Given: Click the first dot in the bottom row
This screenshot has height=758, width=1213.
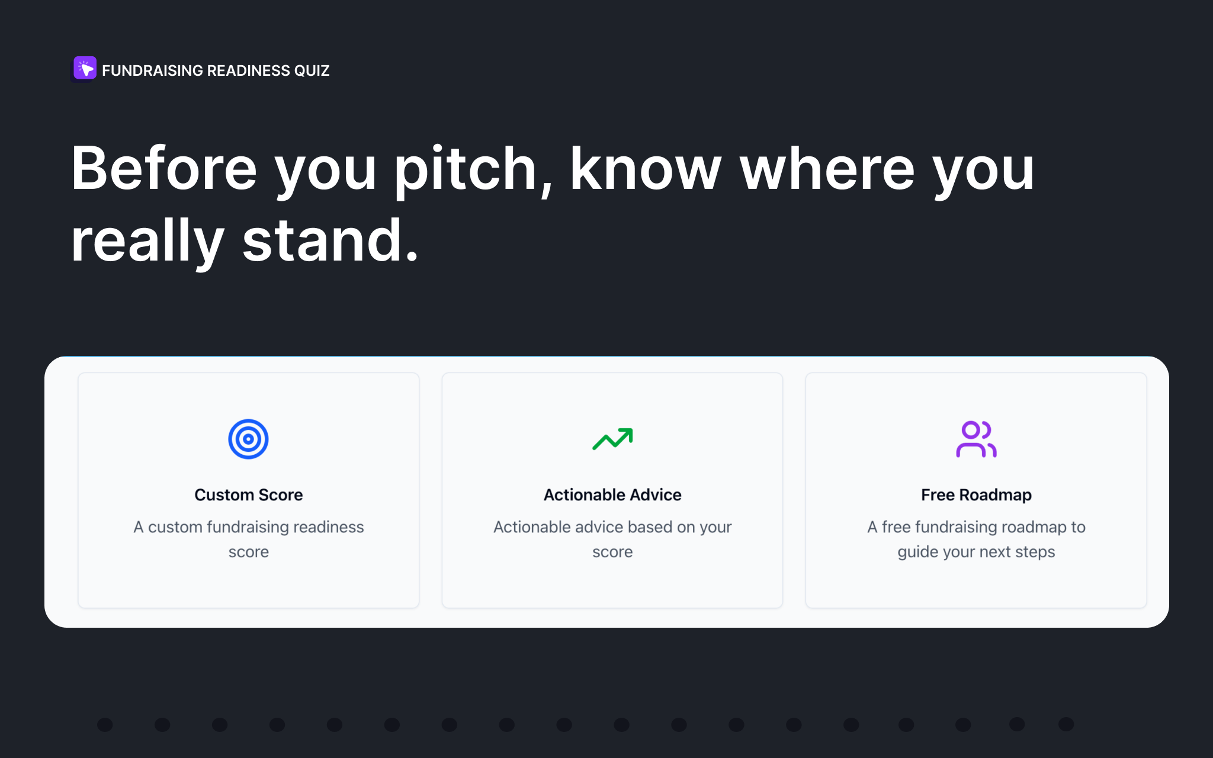Looking at the screenshot, I should [104, 724].
